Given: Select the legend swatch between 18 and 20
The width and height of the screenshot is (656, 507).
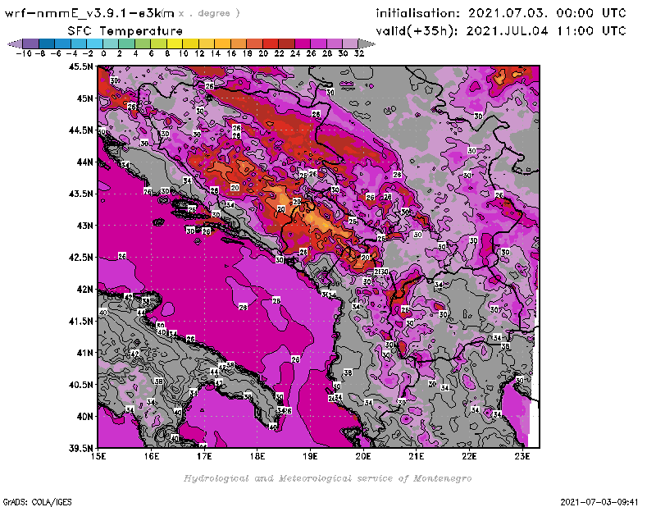Looking at the screenshot, I should click(254, 43).
